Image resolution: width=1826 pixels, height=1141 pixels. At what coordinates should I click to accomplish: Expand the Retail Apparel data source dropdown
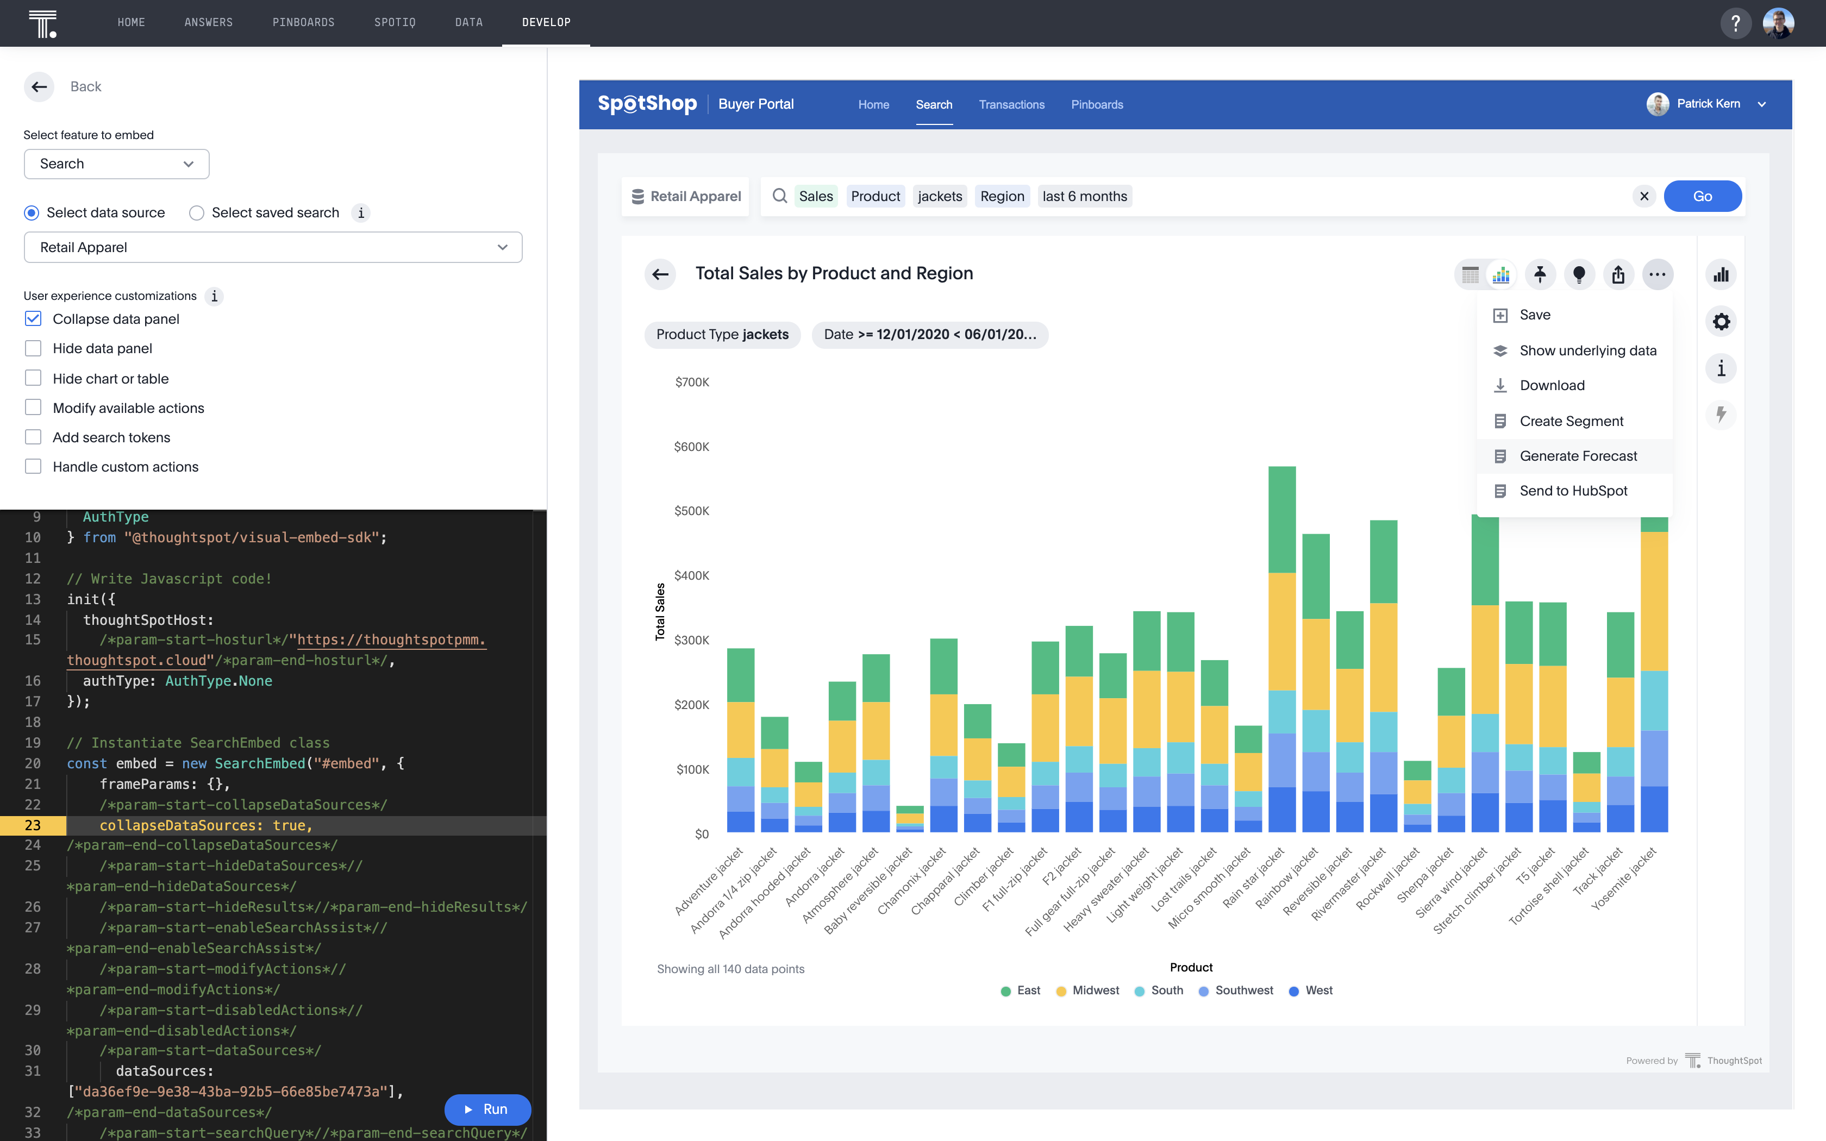click(272, 248)
